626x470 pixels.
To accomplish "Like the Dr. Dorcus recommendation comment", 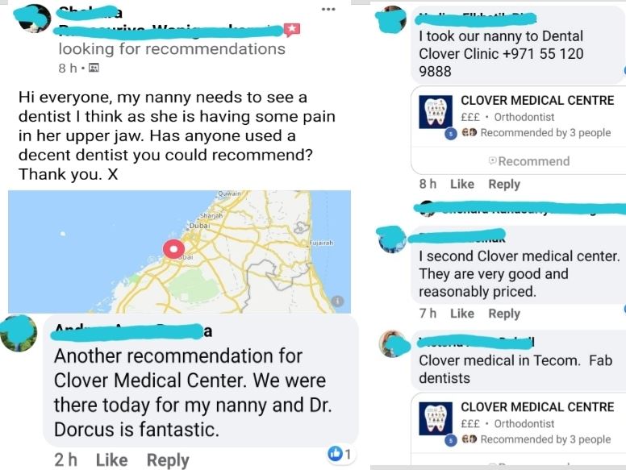I will click(112, 460).
